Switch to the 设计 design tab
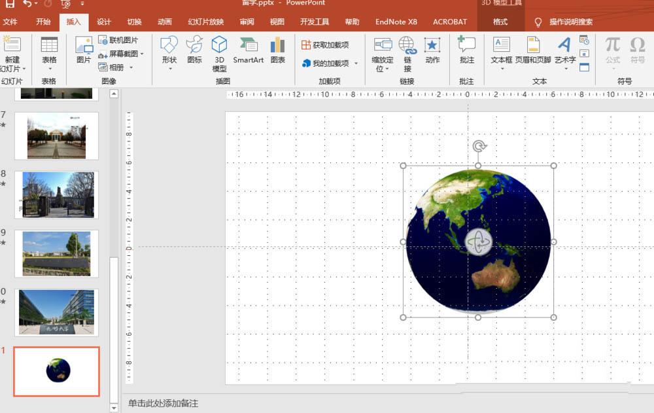 click(x=104, y=22)
